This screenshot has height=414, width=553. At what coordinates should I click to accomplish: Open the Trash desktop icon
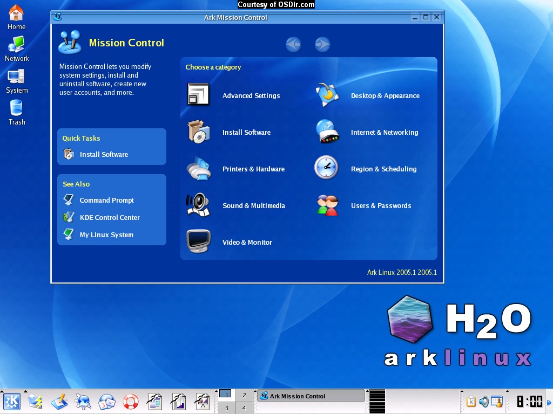click(17, 113)
